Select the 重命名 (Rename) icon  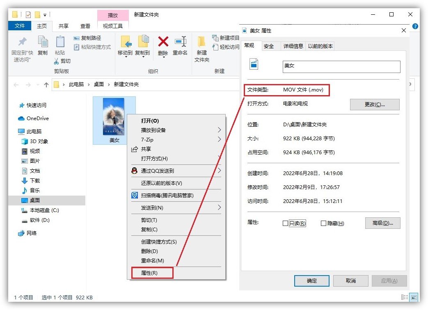181,42
